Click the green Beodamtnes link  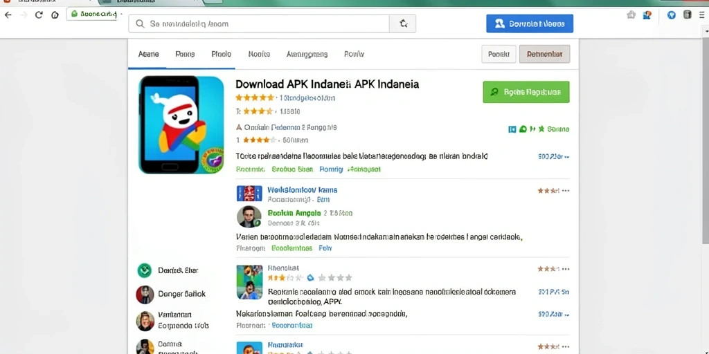coord(291,248)
